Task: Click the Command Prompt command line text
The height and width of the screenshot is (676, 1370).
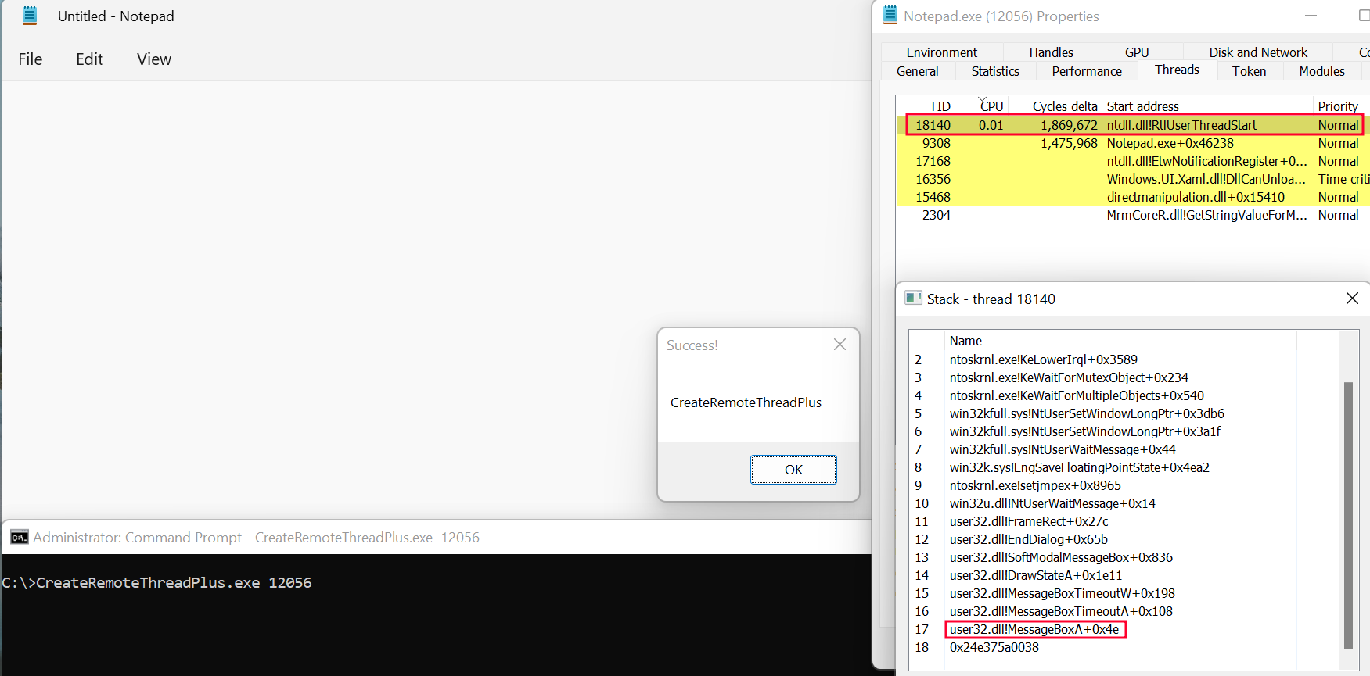Action: click(x=156, y=582)
